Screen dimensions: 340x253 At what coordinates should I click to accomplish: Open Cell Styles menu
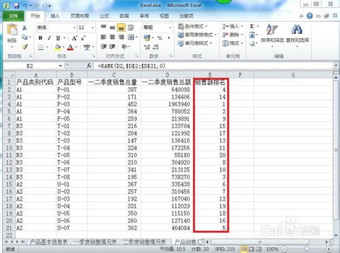[x=195, y=43]
